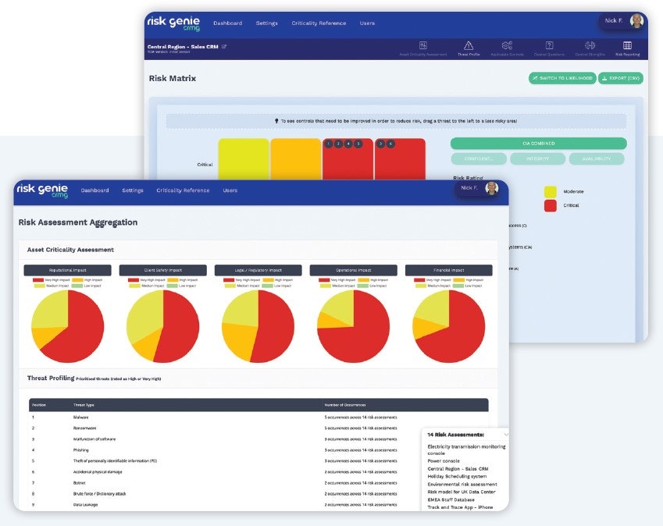Click the red Critical risk rating swatch
The width and height of the screenshot is (663, 526).
click(550, 206)
